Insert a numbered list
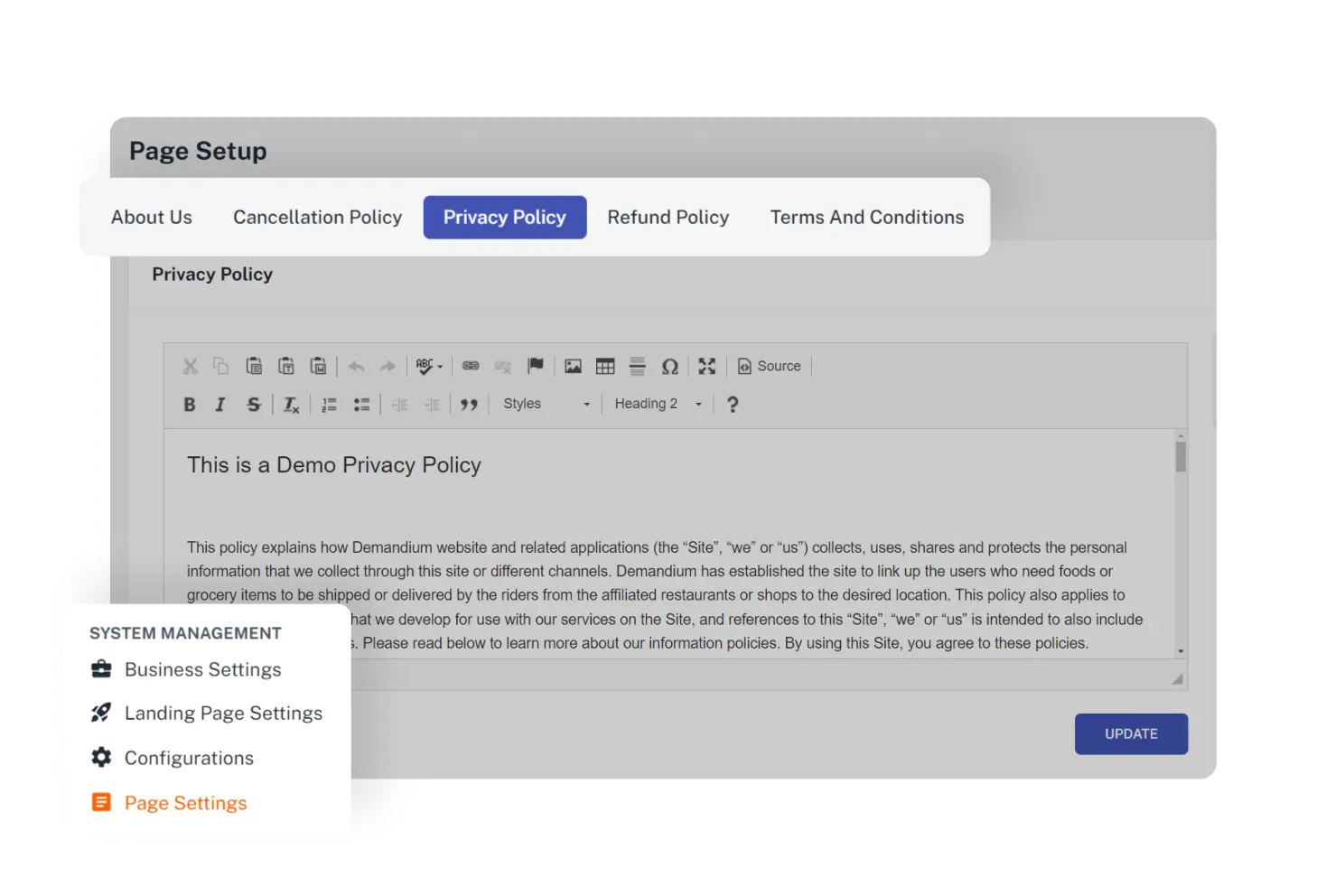 pyautogui.click(x=330, y=405)
